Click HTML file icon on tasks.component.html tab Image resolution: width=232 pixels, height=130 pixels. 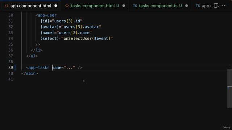[67, 6]
